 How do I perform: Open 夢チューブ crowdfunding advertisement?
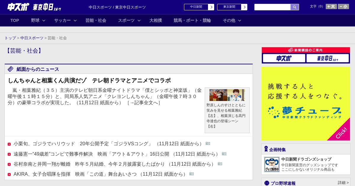[x=306, y=104]
